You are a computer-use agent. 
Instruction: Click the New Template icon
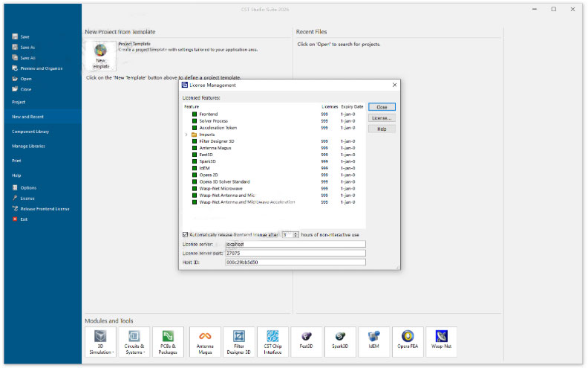click(x=100, y=56)
